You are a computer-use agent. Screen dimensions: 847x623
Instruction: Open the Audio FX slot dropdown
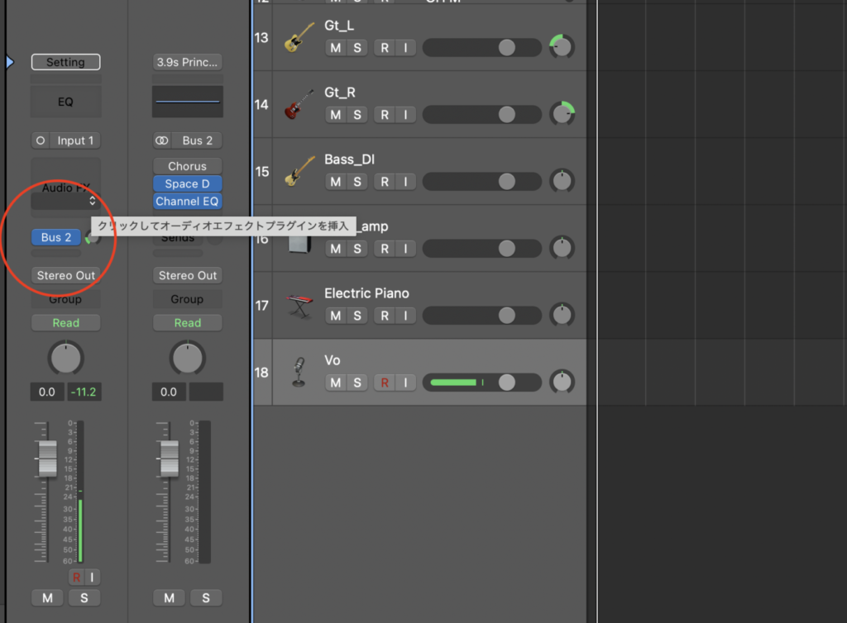[x=92, y=201]
